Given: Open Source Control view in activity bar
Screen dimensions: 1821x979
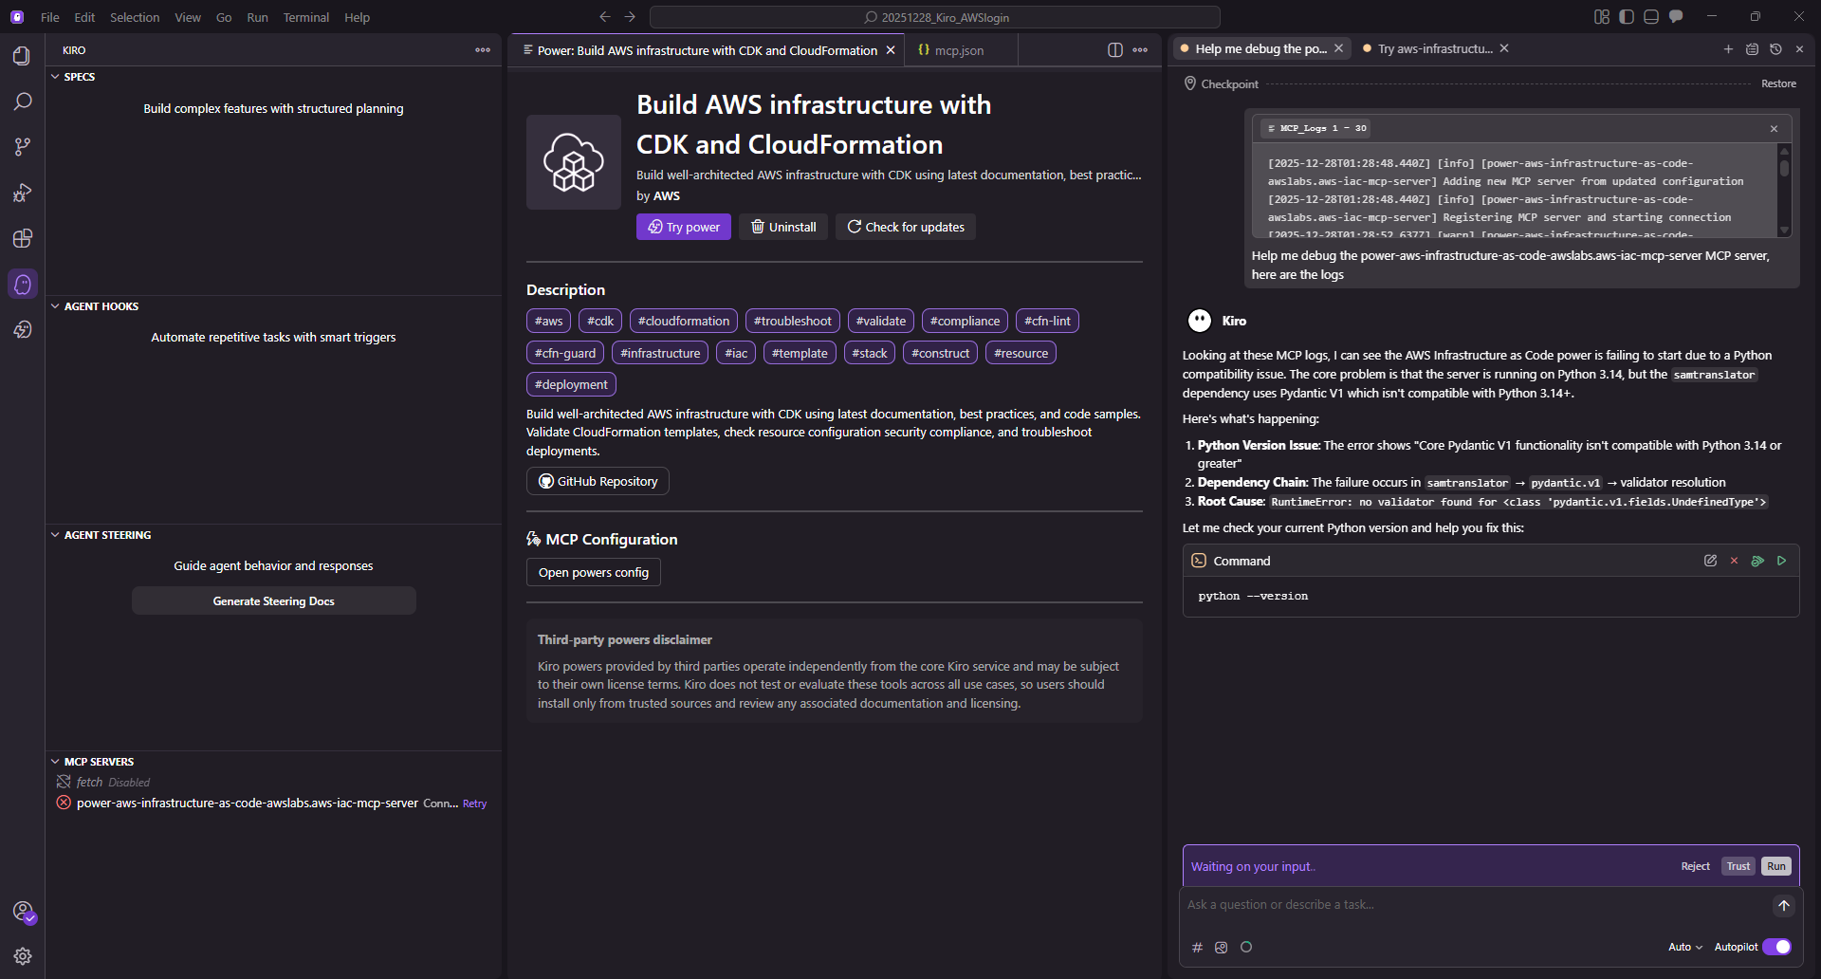Looking at the screenshot, I should tap(23, 147).
